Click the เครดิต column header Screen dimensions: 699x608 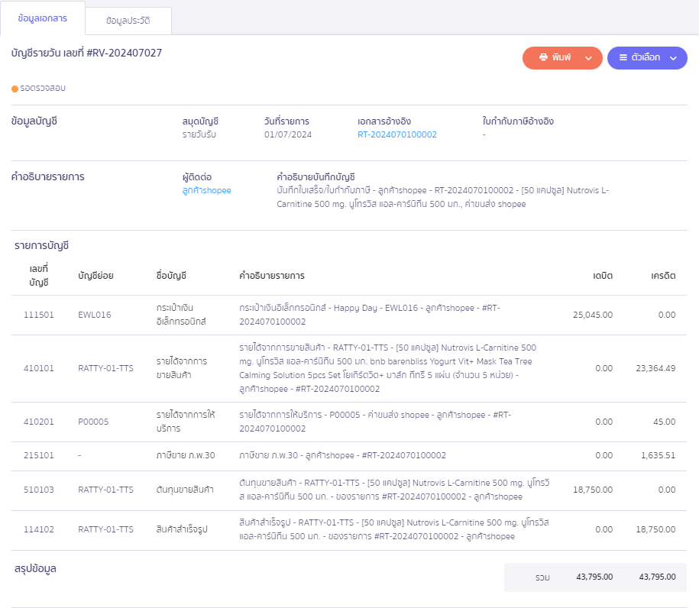(x=662, y=276)
